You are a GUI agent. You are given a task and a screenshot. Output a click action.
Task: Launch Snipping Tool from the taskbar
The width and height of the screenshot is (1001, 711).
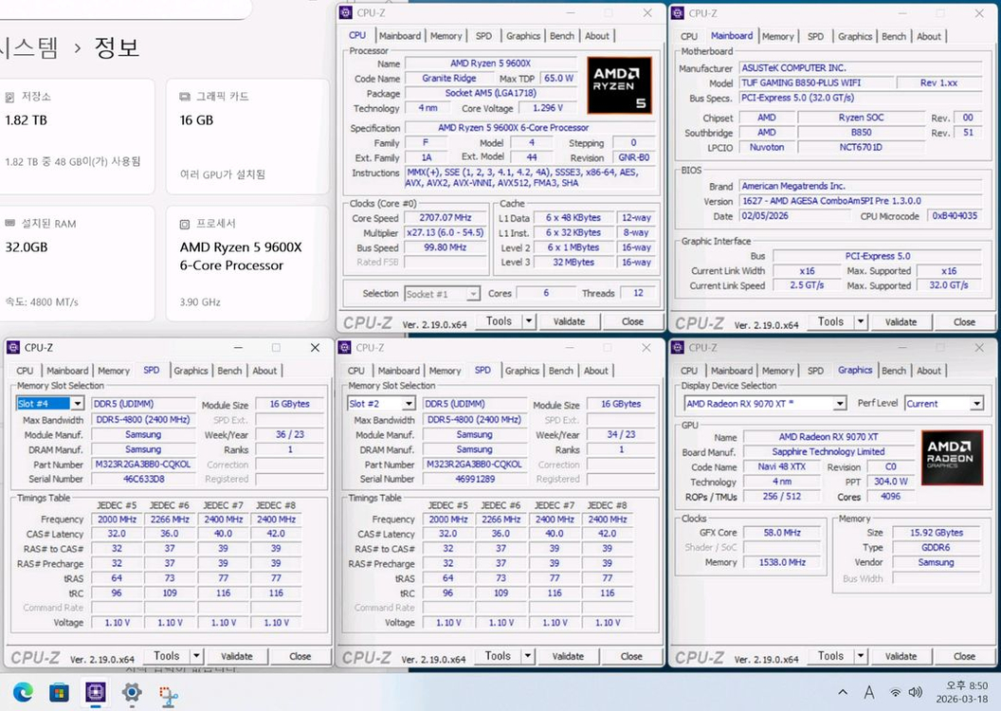coord(169,693)
